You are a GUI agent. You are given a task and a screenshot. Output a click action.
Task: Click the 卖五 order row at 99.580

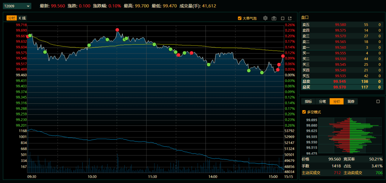point(340,25)
